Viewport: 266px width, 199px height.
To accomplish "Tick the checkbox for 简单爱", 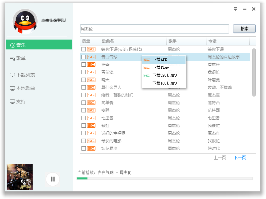I will 84,103.
